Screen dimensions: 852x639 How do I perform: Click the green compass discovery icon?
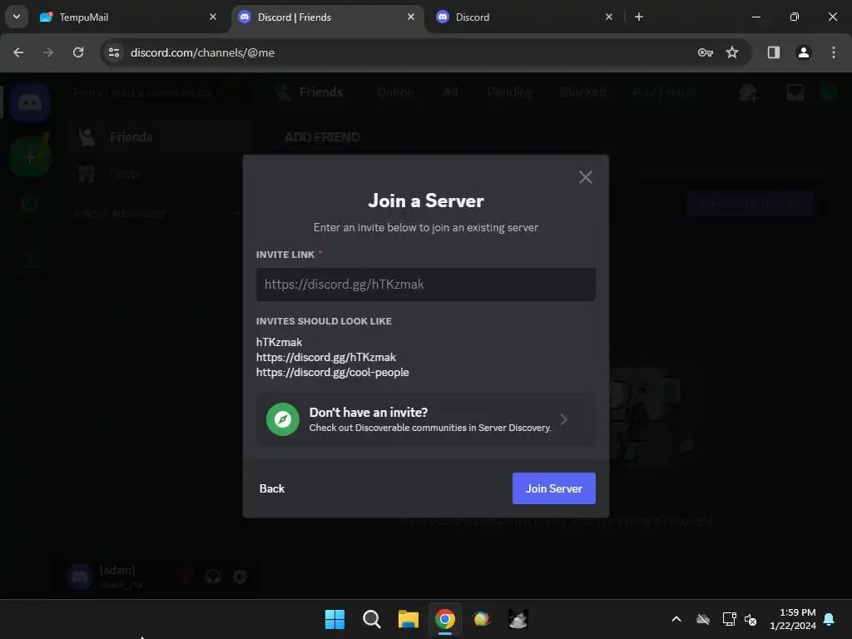pos(283,419)
